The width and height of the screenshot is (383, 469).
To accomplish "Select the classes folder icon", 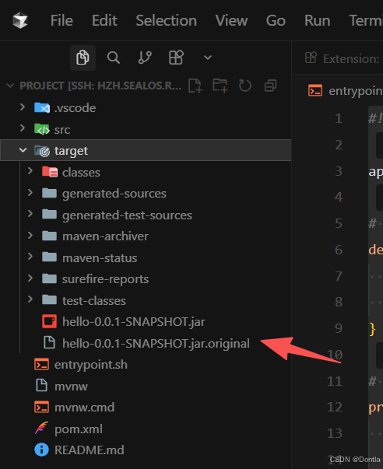I will pyautogui.click(x=50, y=172).
